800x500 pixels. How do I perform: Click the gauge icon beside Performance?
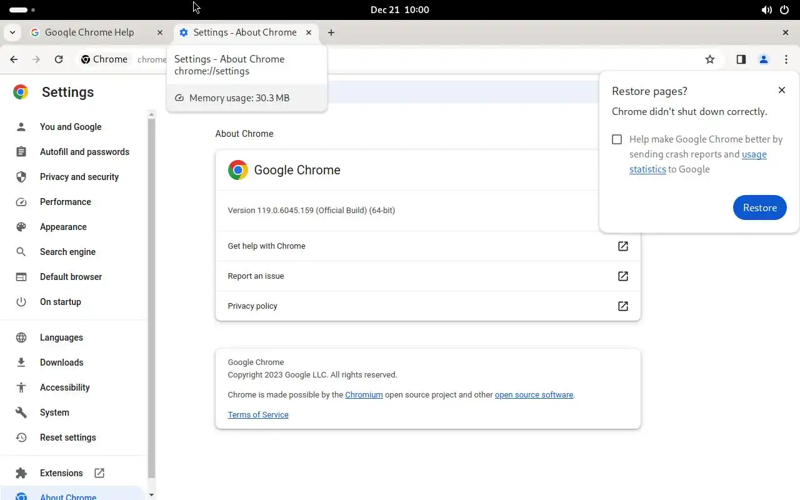21,202
